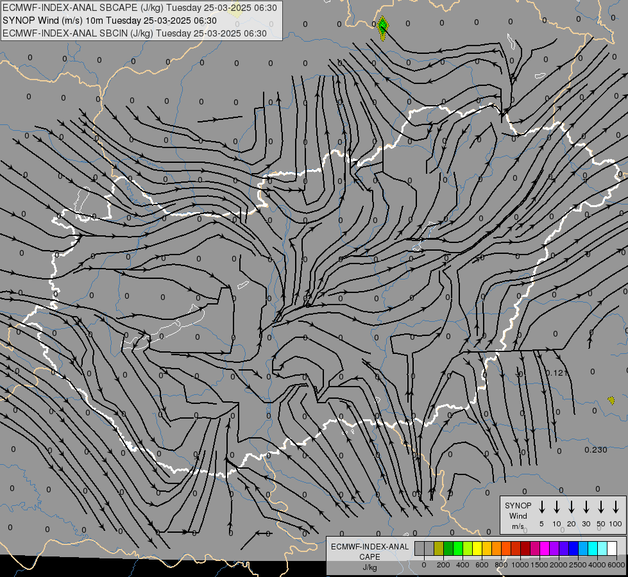Screen dimensions: 628x577
Task: Select the white swatch ending at 6000
Action: 612,548
